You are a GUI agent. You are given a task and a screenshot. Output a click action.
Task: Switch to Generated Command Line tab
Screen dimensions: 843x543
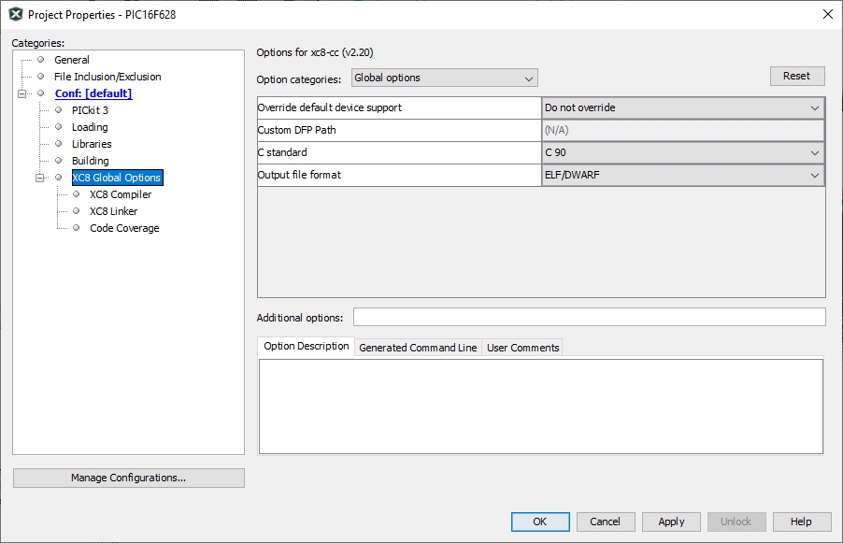click(x=418, y=348)
